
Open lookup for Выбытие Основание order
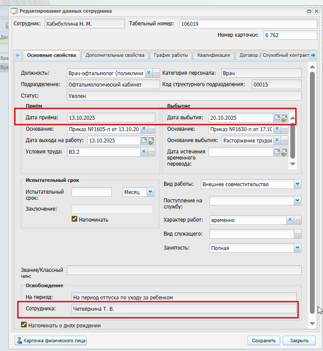[x=285, y=129]
